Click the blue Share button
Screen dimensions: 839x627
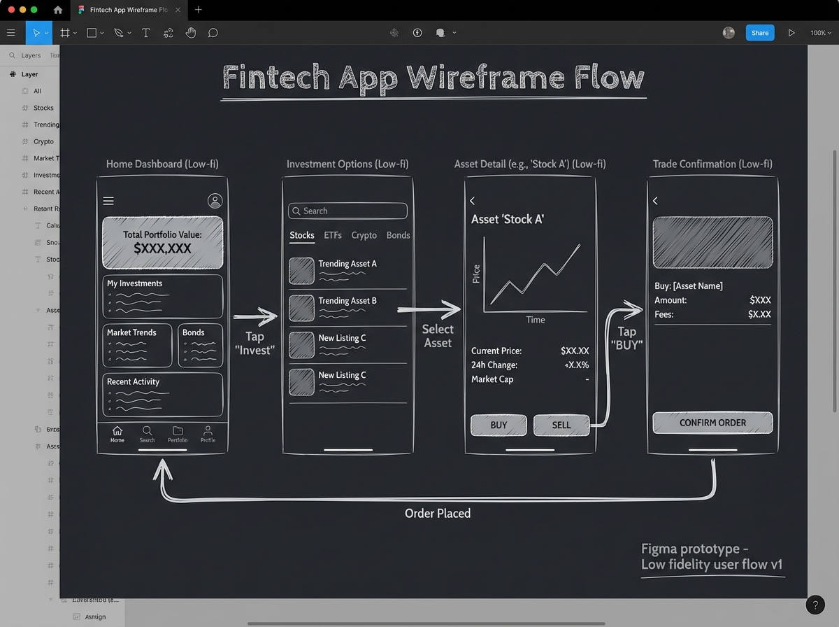[x=760, y=32]
